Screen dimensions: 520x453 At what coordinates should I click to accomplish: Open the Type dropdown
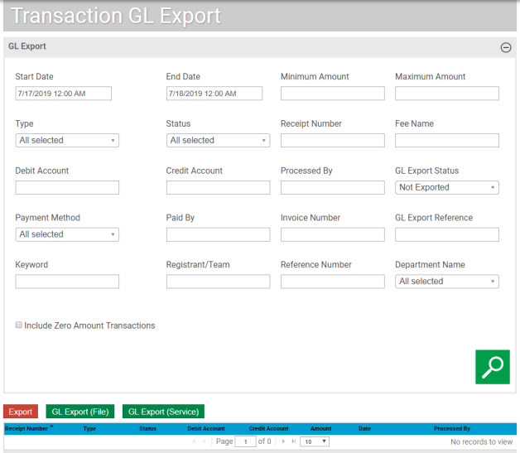click(67, 141)
